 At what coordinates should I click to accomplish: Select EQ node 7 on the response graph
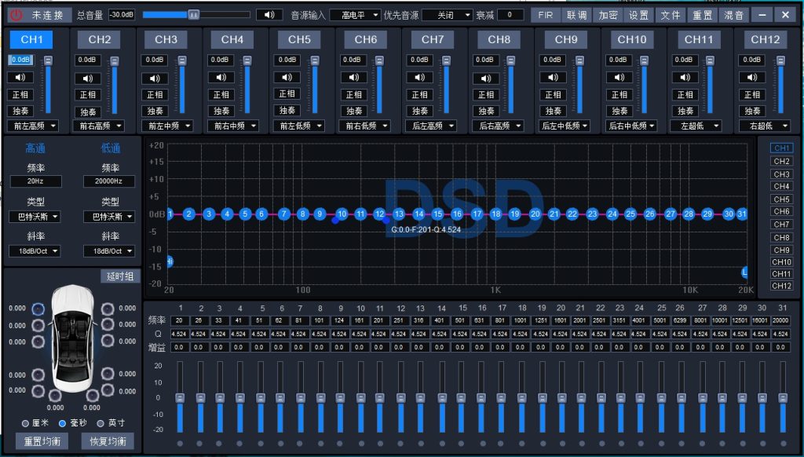[x=284, y=214]
